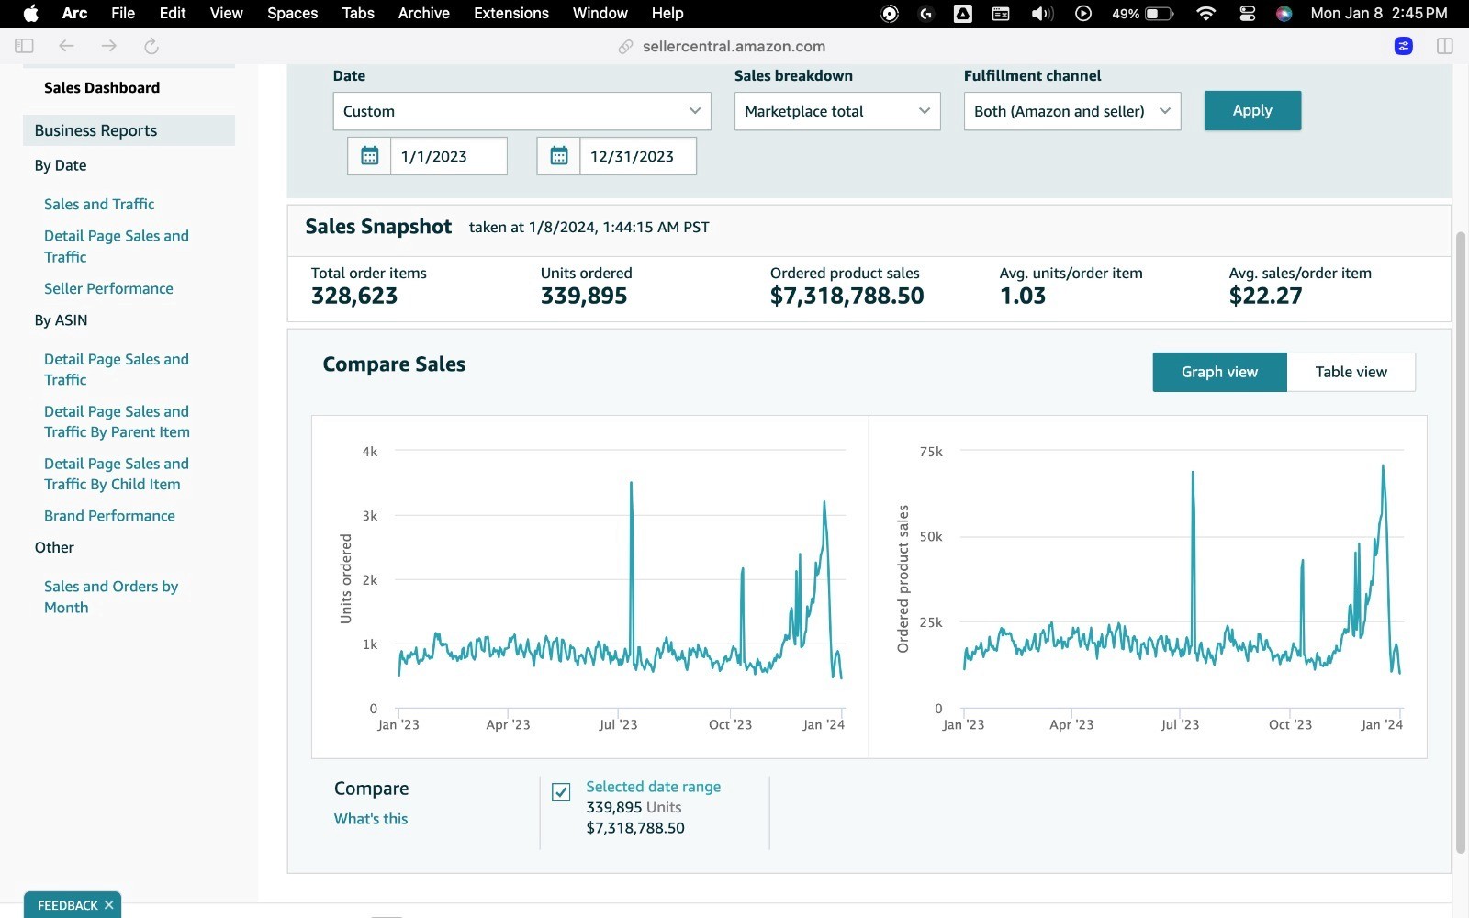Copy link icon beside sellercentral URL

(625, 47)
